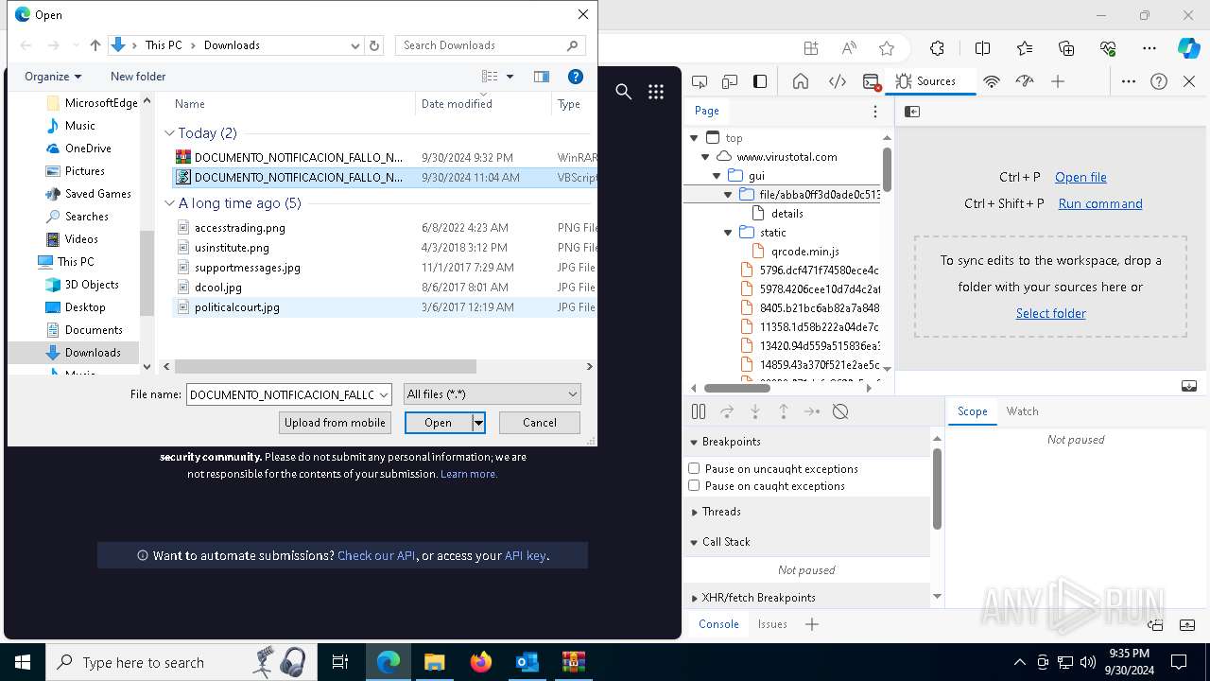Enable Pause on uncaught exceptions
1210x681 pixels.
tap(694, 468)
